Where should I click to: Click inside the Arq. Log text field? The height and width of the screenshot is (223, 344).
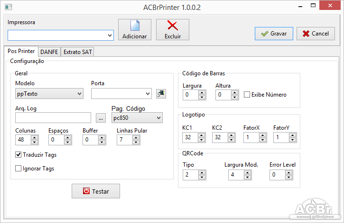point(53,118)
